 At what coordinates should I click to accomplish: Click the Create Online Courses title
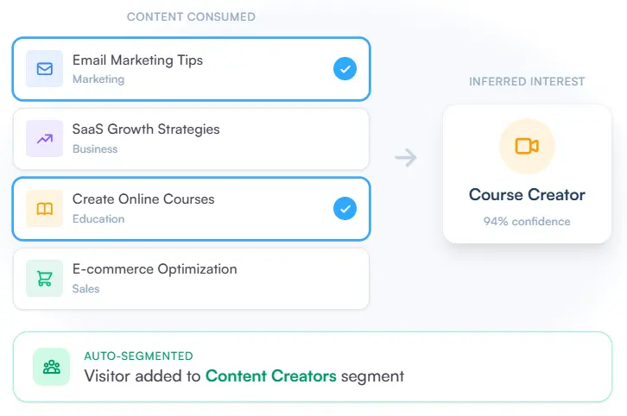143,199
